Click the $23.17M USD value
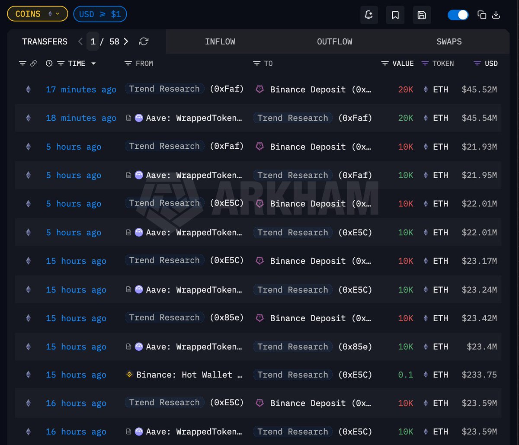Viewport: 519px width, 445px height. (x=479, y=261)
